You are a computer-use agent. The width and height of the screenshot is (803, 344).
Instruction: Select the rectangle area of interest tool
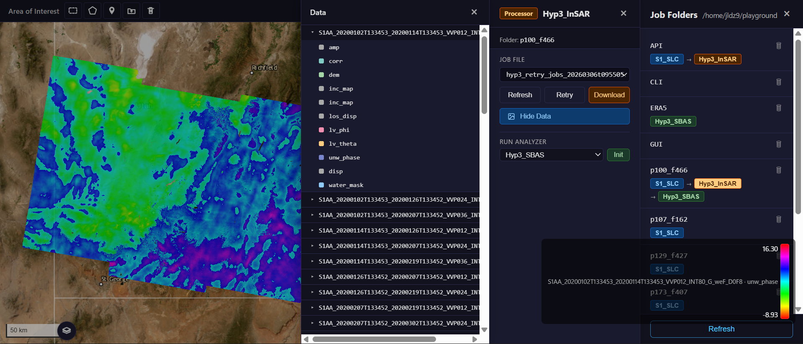(x=73, y=11)
